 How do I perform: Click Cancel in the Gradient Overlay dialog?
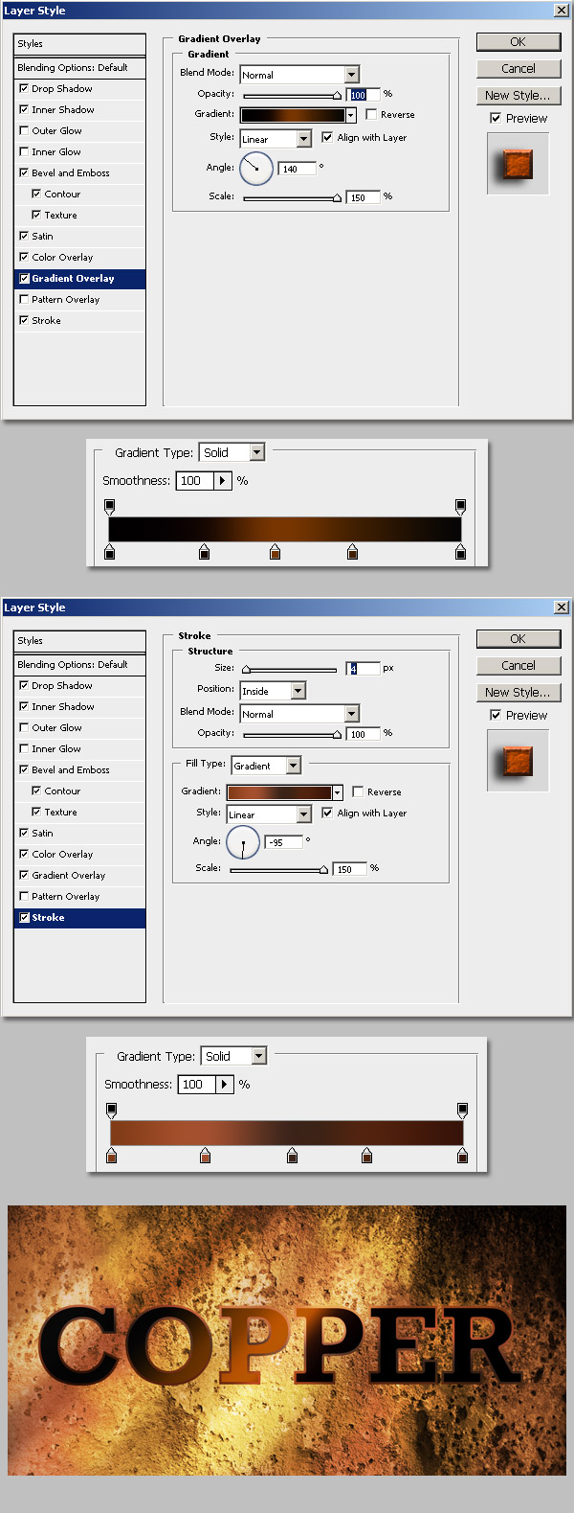(x=519, y=69)
